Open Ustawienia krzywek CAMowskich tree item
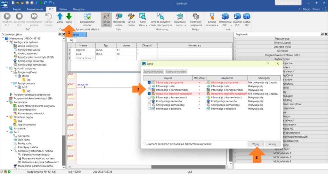328x174 pixels. pos(41,162)
